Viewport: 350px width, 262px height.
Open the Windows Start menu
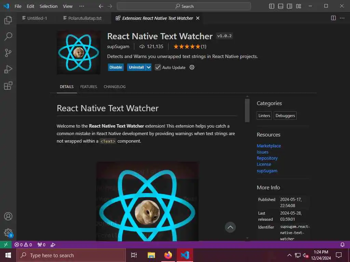pos(8,255)
